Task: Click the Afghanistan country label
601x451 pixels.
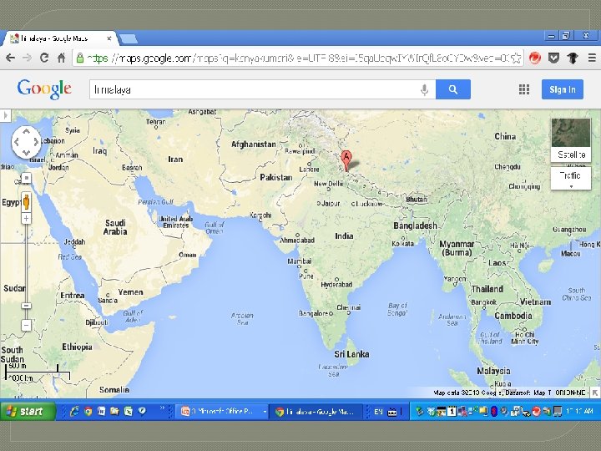Action: (254, 144)
